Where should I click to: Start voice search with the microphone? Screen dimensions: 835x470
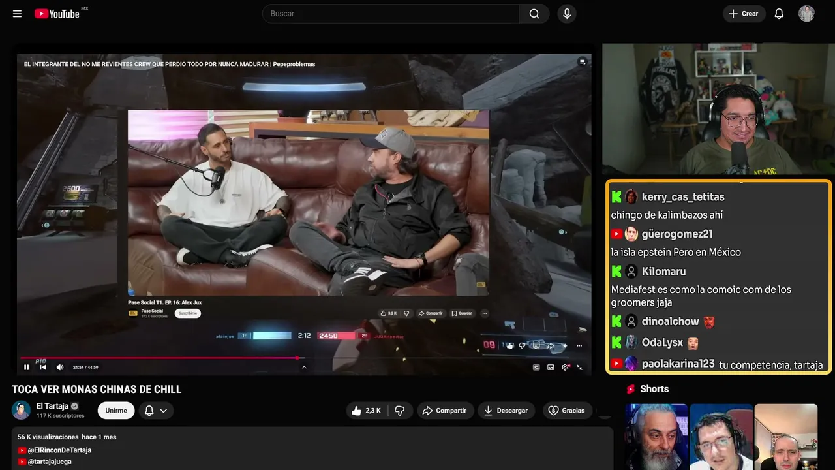(x=567, y=14)
